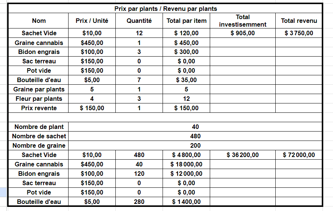Select the Fleur par plants label cell
This screenshot has width=333, height=211.
coord(39,99)
